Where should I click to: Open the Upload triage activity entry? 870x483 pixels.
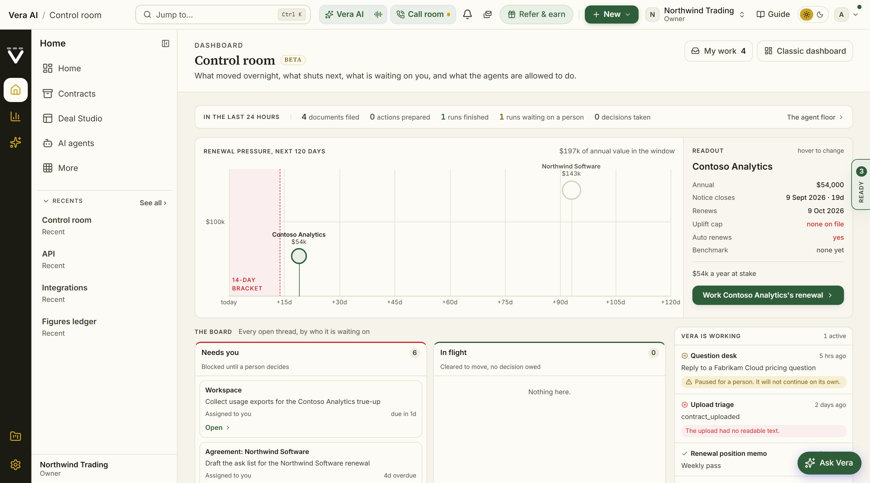764,418
